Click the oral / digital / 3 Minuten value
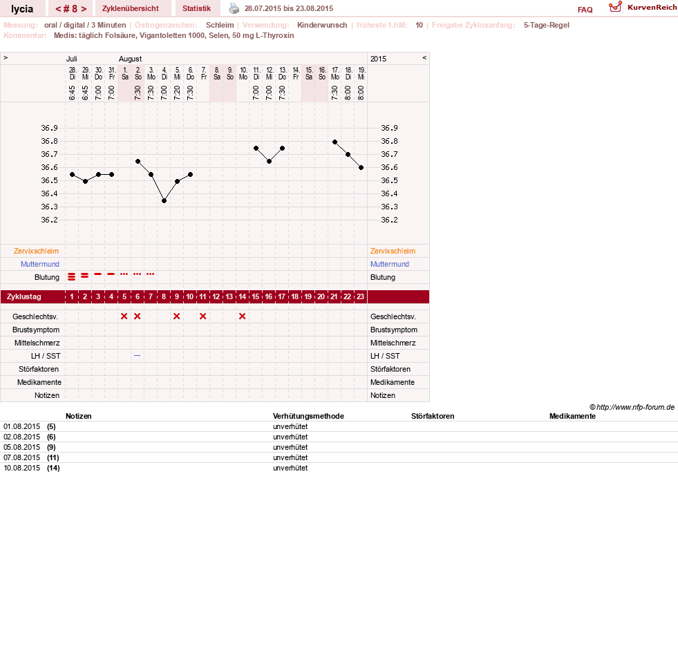The image size is (678, 664). click(85, 25)
